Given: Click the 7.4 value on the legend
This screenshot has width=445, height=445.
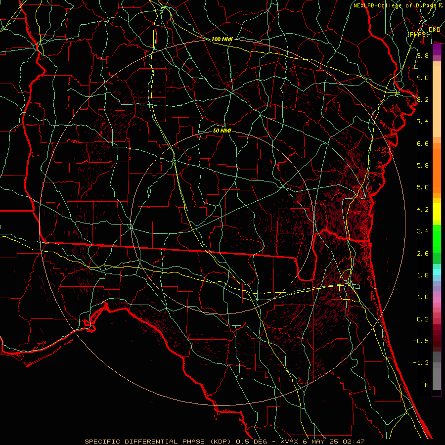Looking at the screenshot, I should coord(423,122).
